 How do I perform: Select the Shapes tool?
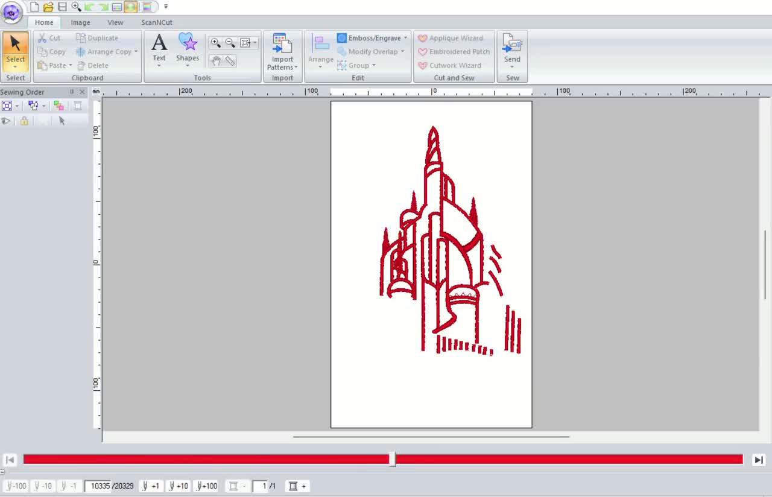[188, 47]
